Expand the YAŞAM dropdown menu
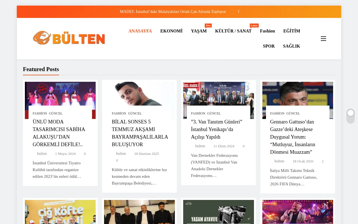This screenshot has height=224, width=358. pos(199,31)
